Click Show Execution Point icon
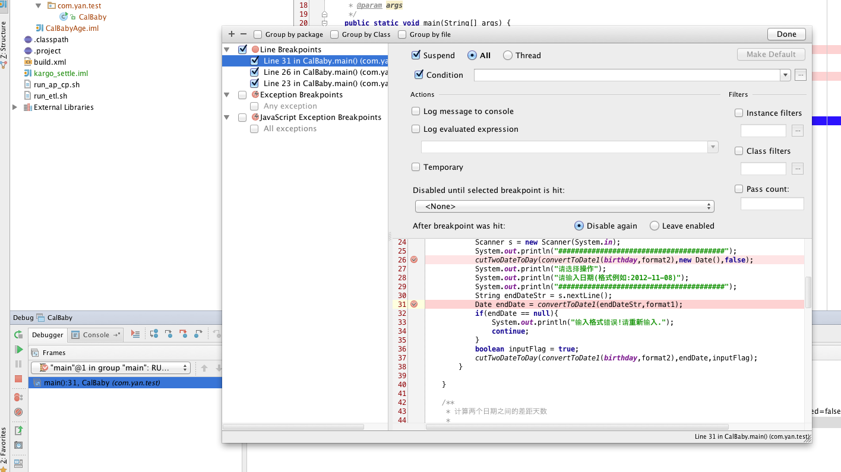 (x=135, y=334)
